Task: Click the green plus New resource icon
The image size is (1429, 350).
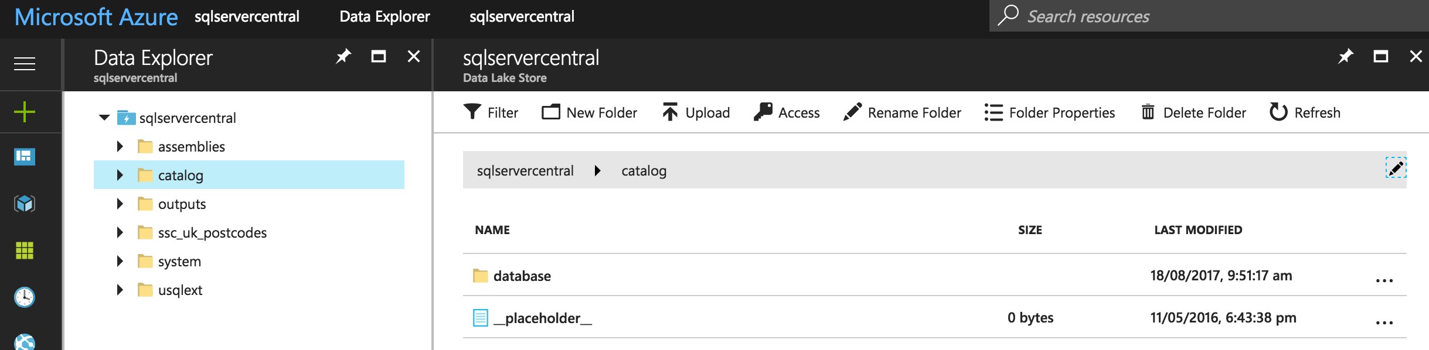Action: [25, 112]
